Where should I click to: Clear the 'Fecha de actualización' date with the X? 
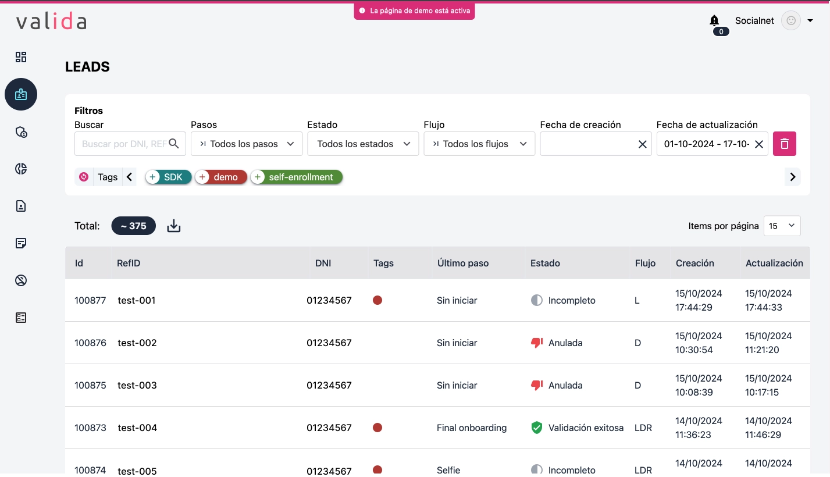click(758, 143)
